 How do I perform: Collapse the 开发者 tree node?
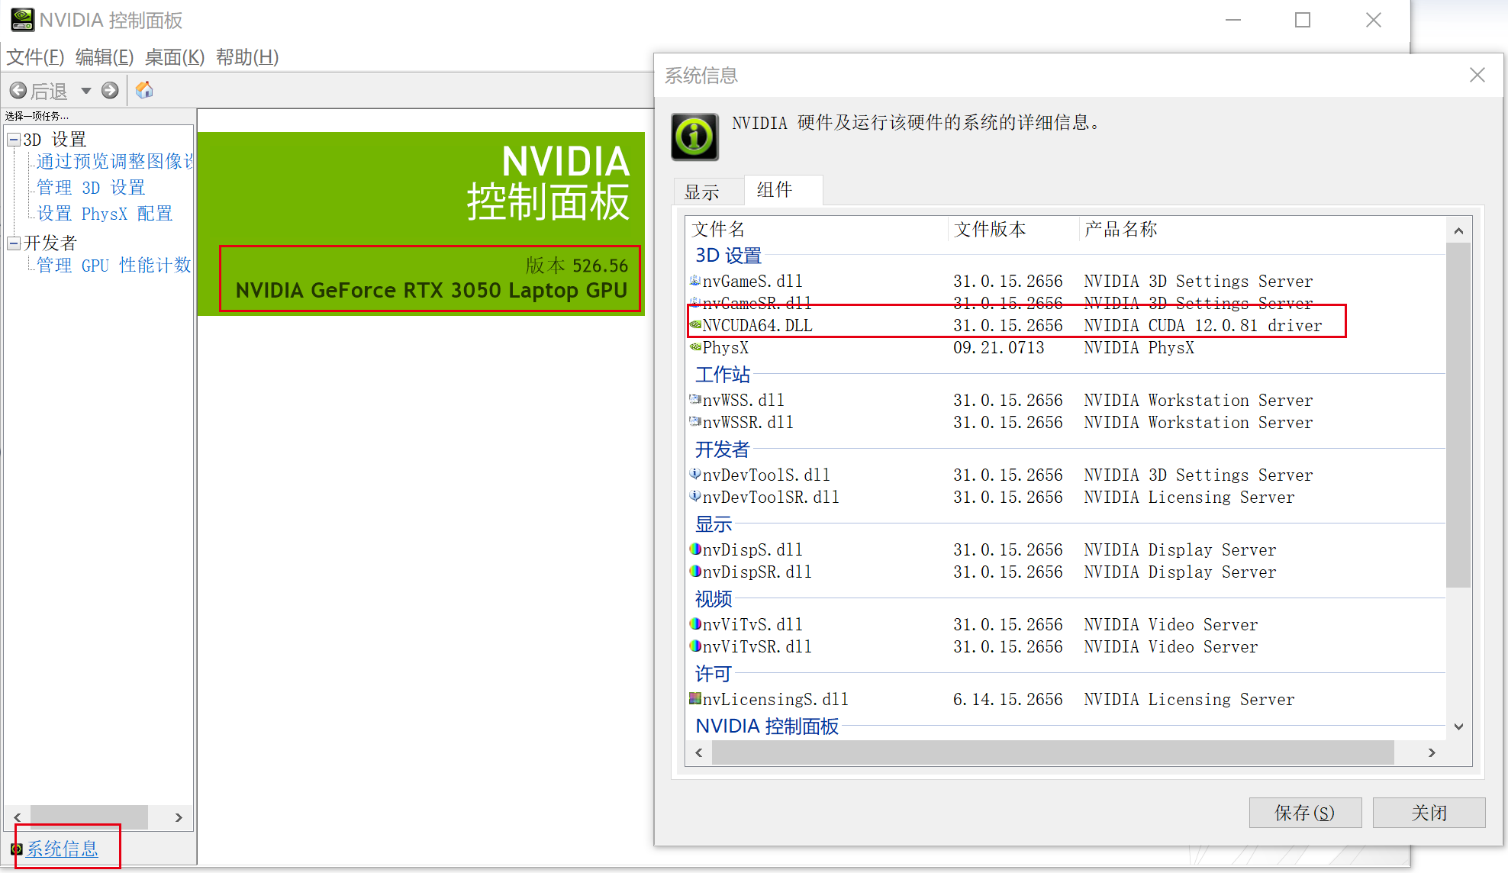point(14,243)
